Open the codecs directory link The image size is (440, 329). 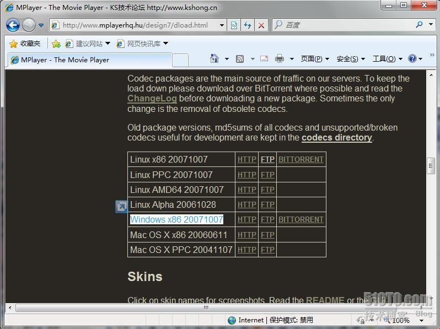coord(336,137)
